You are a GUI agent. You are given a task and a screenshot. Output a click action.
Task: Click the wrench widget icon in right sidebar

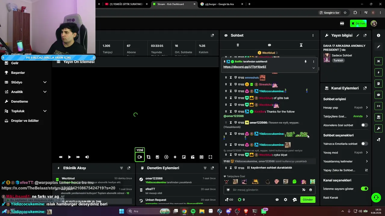point(379,128)
